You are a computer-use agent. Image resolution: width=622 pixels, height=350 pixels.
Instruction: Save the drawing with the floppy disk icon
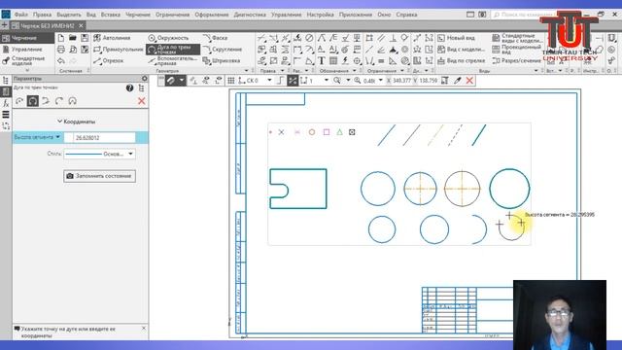click(85, 38)
